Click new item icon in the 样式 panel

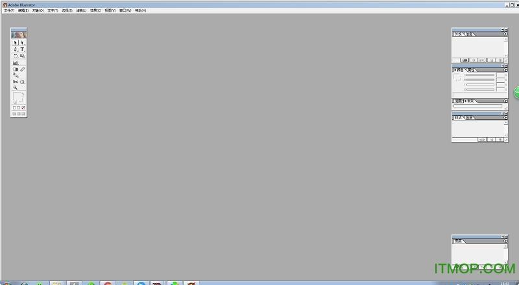tap(492, 139)
